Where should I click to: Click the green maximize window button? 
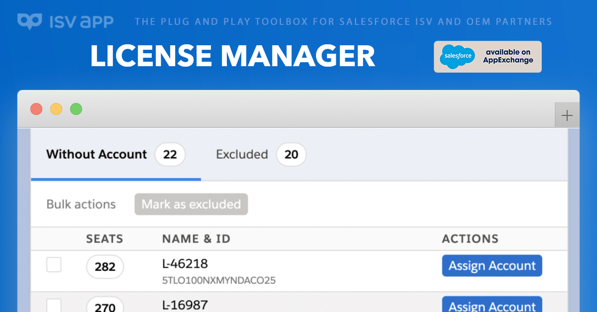76,109
